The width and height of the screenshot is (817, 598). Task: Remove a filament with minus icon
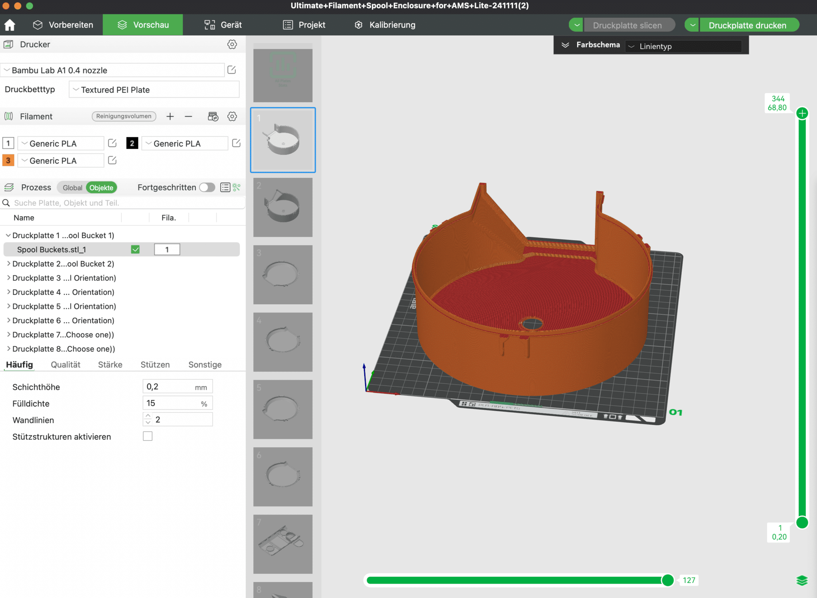click(x=188, y=116)
